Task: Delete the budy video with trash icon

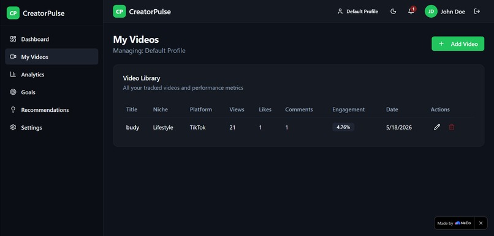Action: point(452,127)
